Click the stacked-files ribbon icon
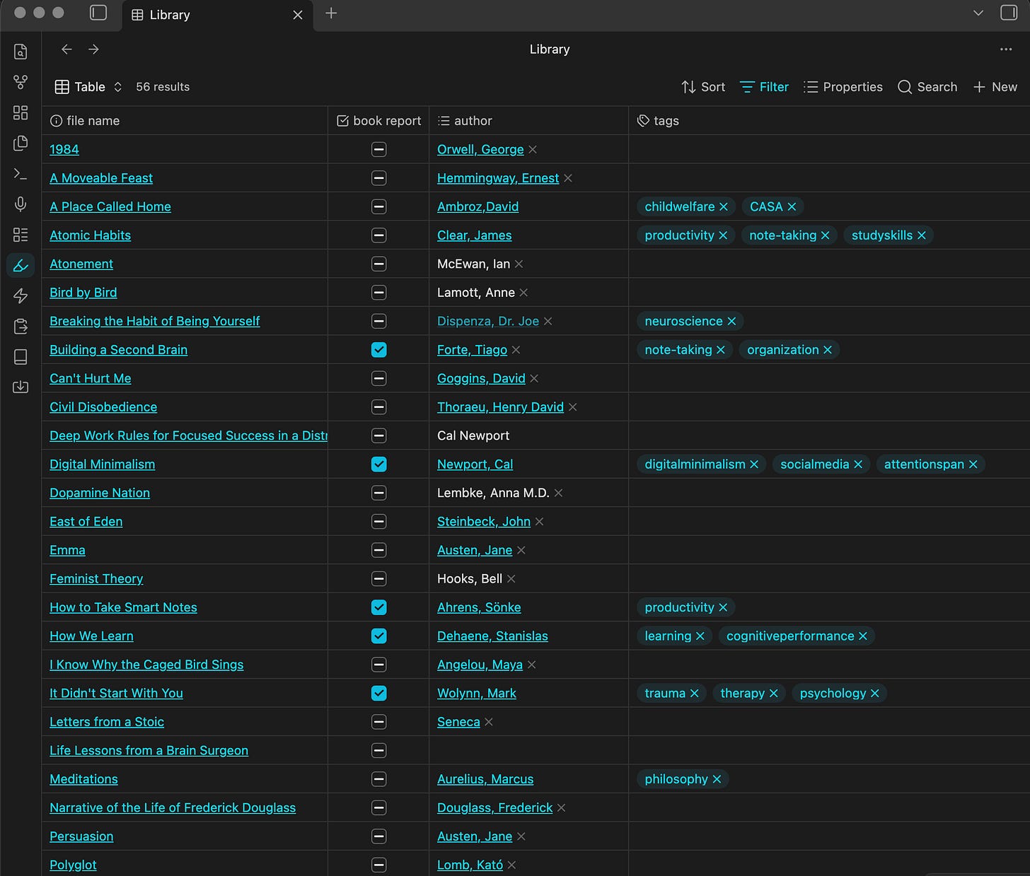Viewport: 1030px width, 876px height. 21,144
